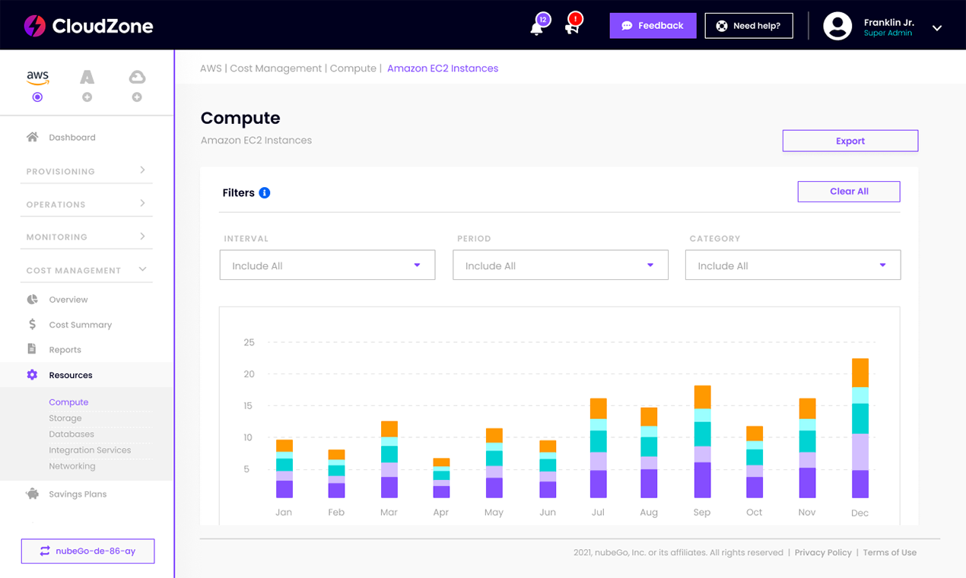Image resolution: width=966 pixels, height=578 pixels.
Task: Open Savings Plans page
Action: click(78, 494)
